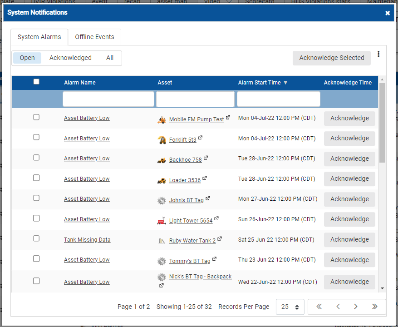Acknowledge the Ruby Water Tank 2 alarm
This screenshot has height=327, width=398.
349,240
